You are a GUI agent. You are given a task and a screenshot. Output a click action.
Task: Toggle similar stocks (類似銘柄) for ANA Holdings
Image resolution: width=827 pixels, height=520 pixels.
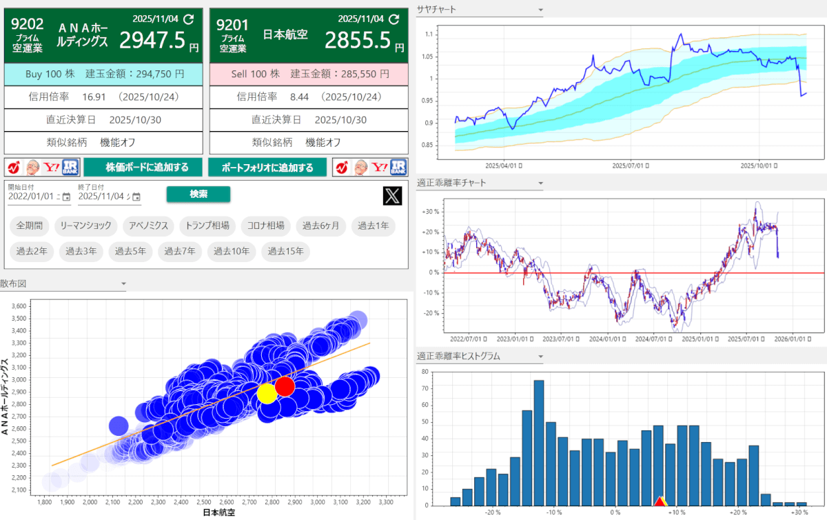coord(103,143)
